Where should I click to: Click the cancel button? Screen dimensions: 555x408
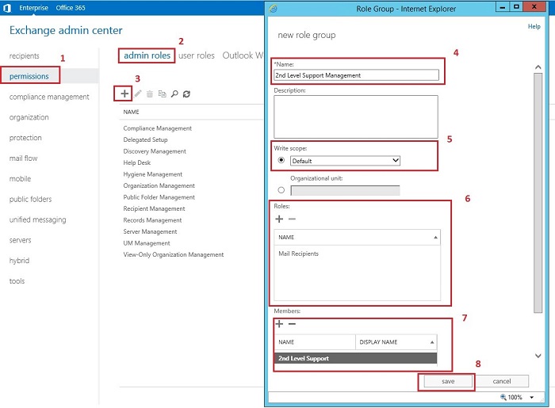502,381
